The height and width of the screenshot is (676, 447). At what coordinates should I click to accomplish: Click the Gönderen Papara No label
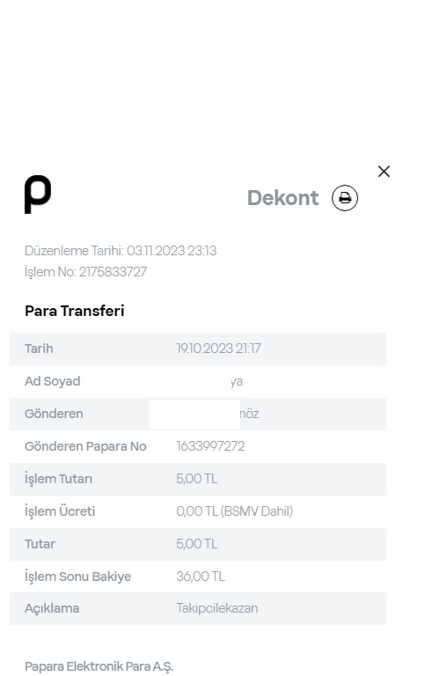click(85, 446)
